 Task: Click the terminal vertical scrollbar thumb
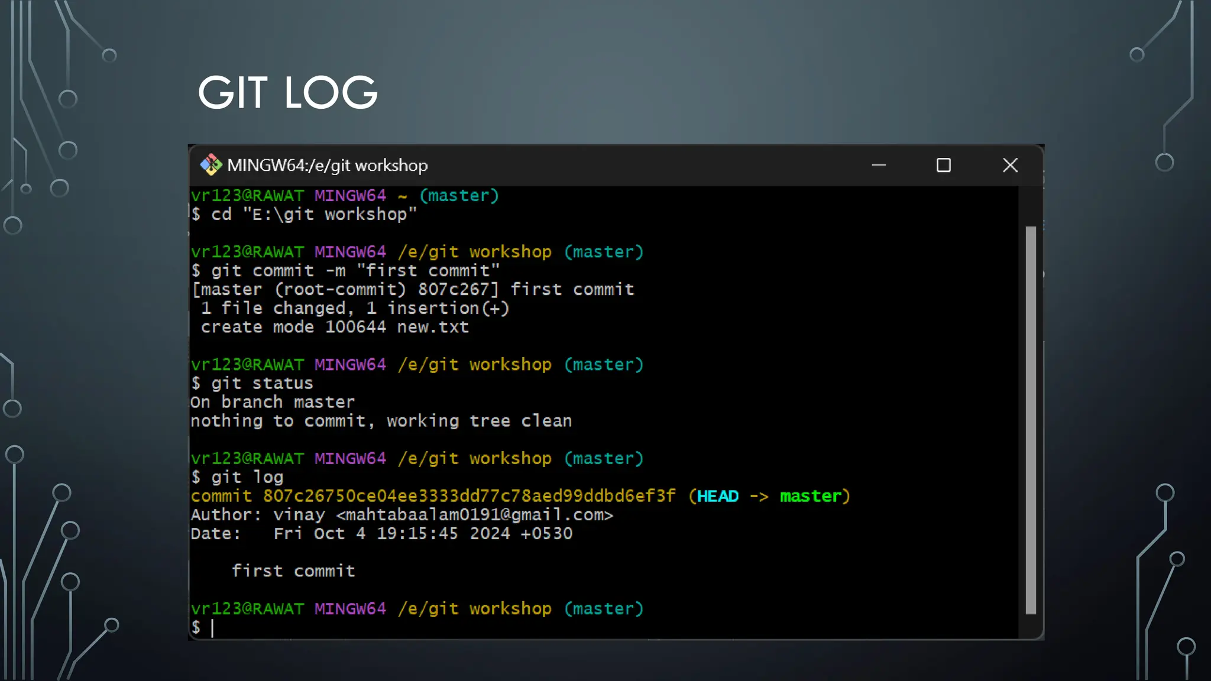(1031, 420)
